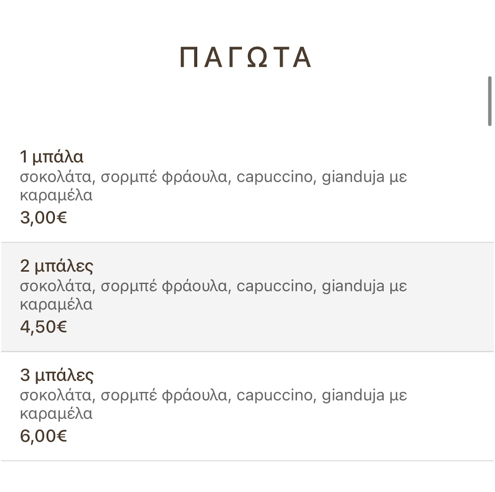
Task: Click σοκολάτα text in 1 μπάλα row
Action: 55,177
